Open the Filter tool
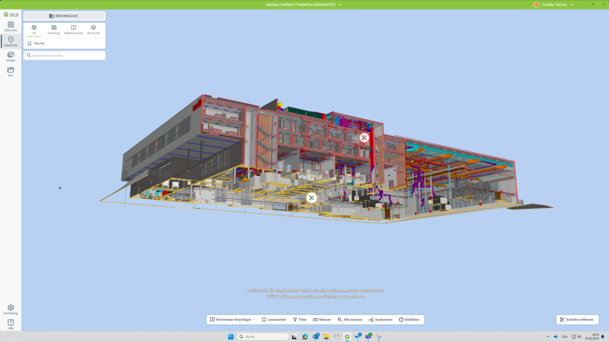The image size is (609, 342). pos(300,319)
